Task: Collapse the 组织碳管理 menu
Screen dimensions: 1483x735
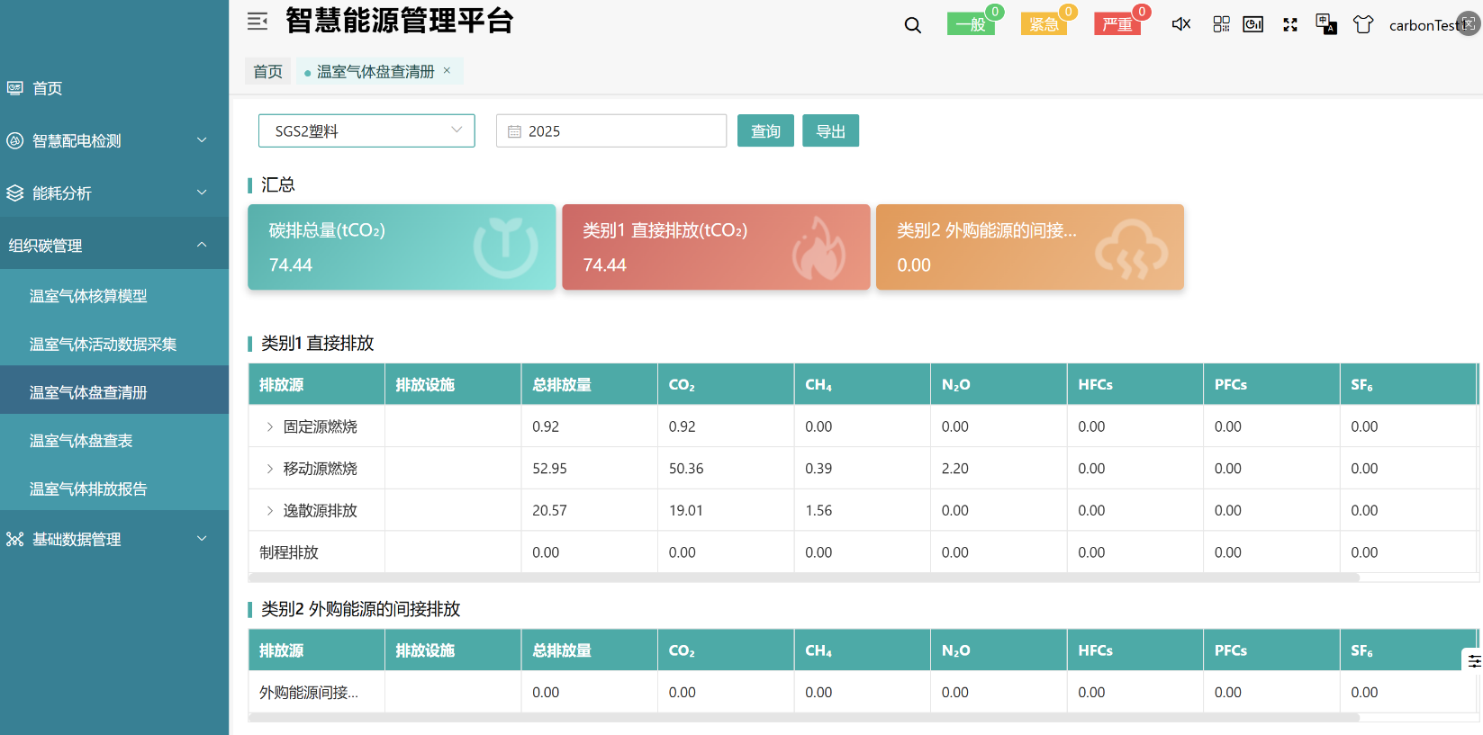Action: [202, 245]
